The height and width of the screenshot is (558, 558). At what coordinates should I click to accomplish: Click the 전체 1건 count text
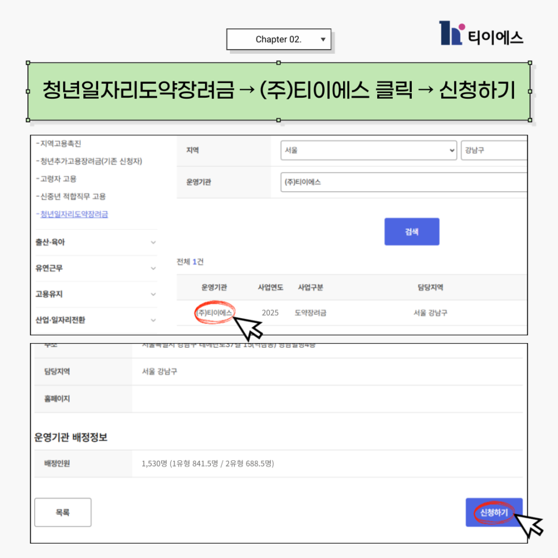190,262
